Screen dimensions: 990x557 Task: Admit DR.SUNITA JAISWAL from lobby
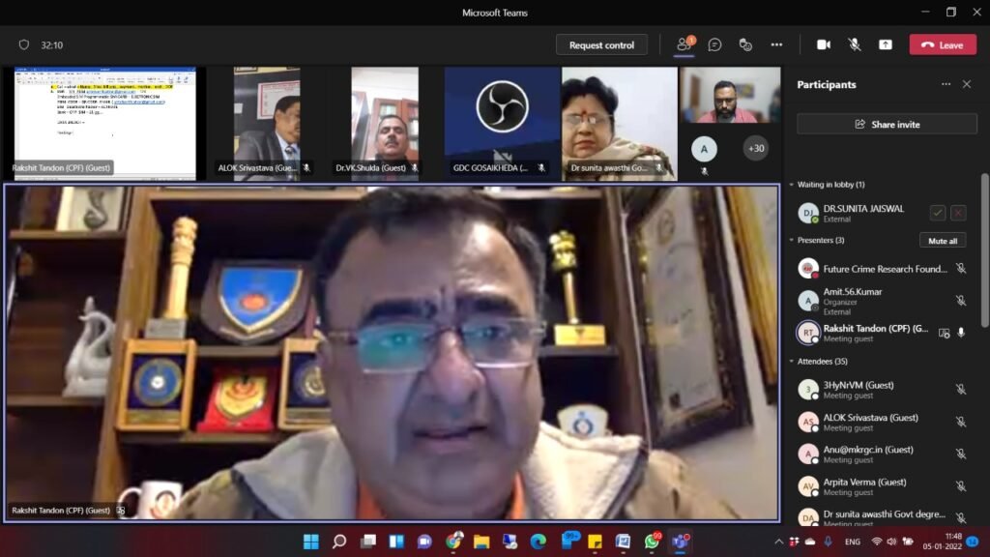pos(938,213)
